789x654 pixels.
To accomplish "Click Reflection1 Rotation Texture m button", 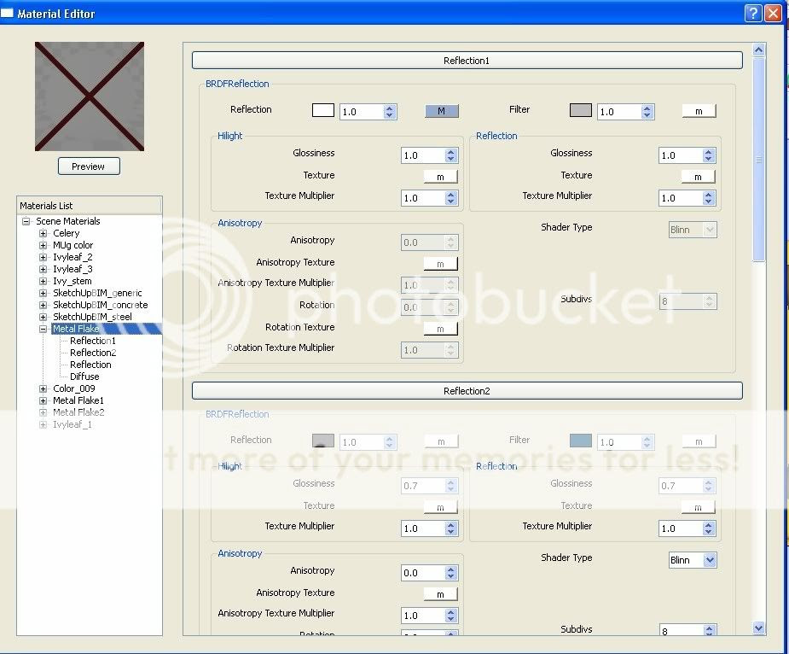I will pos(441,329).
